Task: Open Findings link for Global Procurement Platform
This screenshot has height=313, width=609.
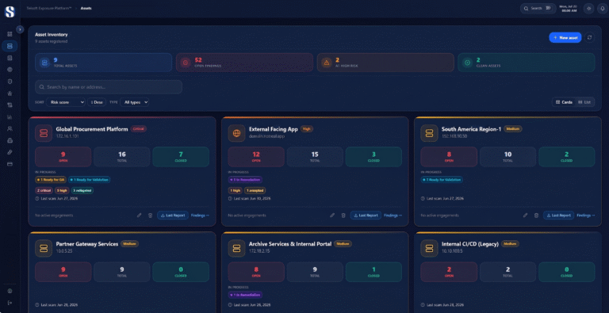Action: (x=200, y=216)
